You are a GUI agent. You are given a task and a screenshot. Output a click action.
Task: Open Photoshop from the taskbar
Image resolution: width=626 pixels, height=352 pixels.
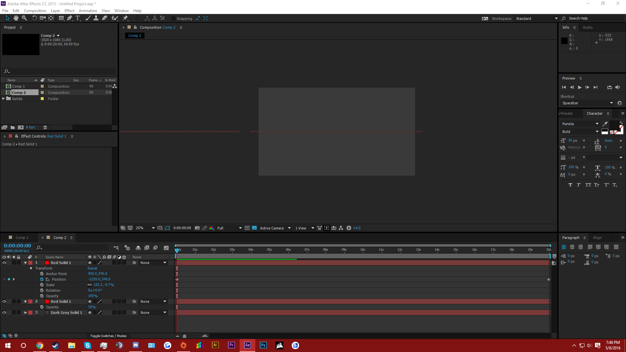(x=263, y=345)
